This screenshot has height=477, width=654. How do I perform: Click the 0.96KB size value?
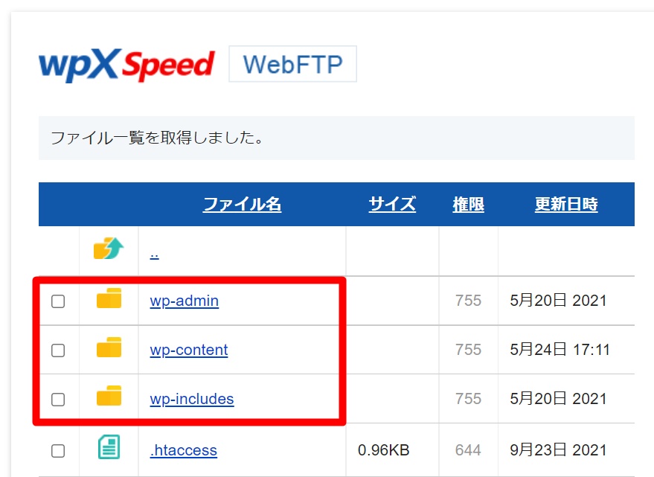384,450
